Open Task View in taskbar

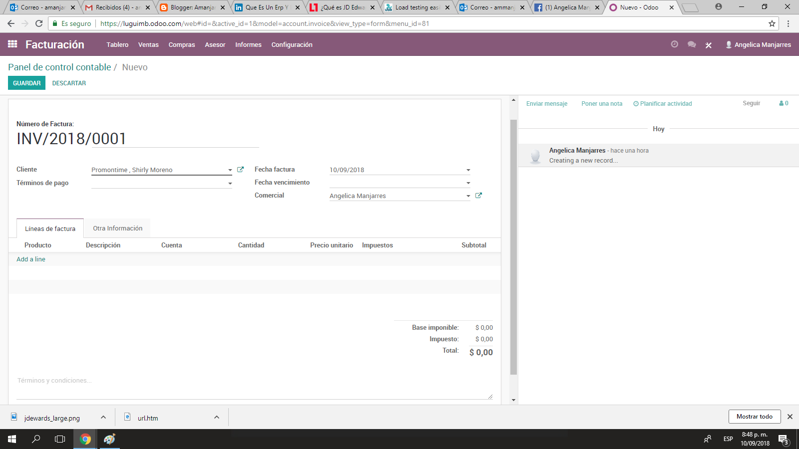click(x=60, y=439)
